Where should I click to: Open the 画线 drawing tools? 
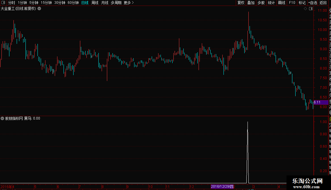[x=281, y=3]
